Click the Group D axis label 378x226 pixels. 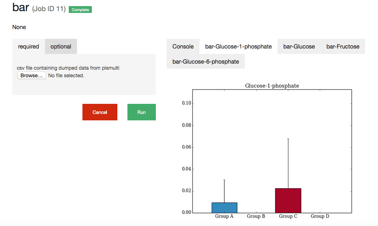pyautogui.click(x=320, y=216)
